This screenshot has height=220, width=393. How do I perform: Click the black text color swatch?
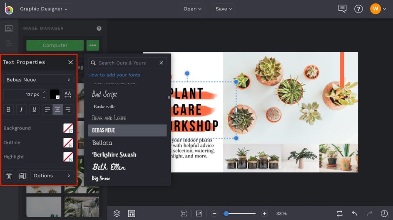click(55, 95)
